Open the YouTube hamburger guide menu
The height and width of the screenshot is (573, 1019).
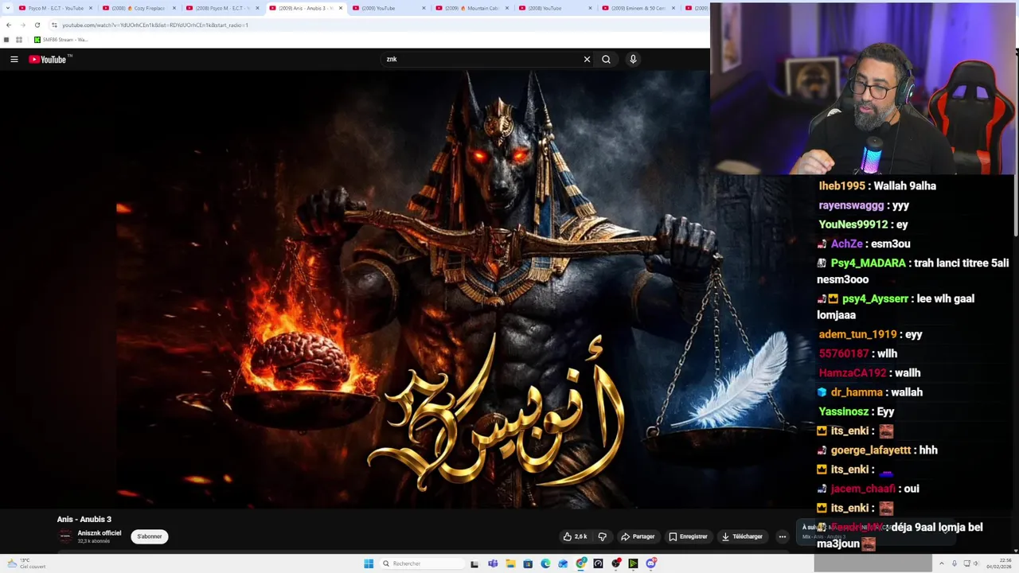(x=14, y=59)
